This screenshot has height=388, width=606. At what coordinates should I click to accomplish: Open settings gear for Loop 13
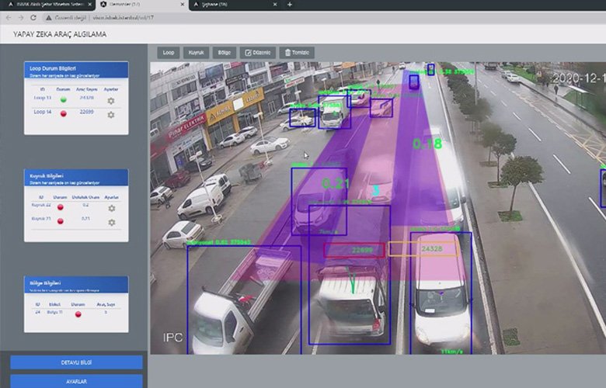point(111,100)
